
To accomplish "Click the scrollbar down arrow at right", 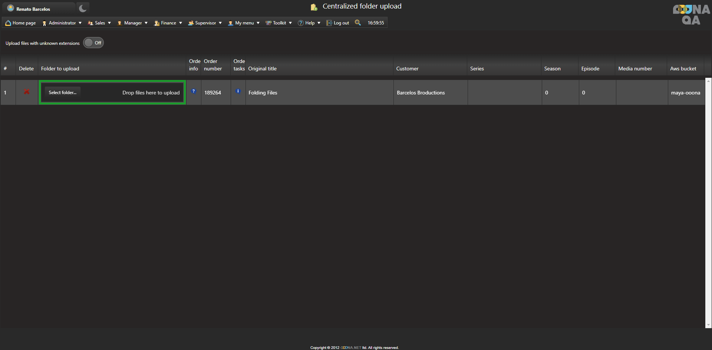I will click(x=708, y=325).
